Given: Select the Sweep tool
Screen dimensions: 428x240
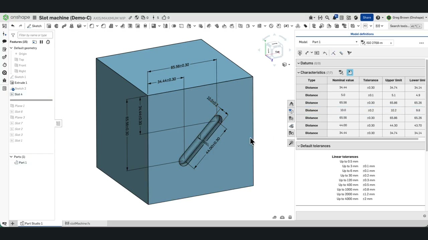Looking at the screenshot, I should pos(64,26).
